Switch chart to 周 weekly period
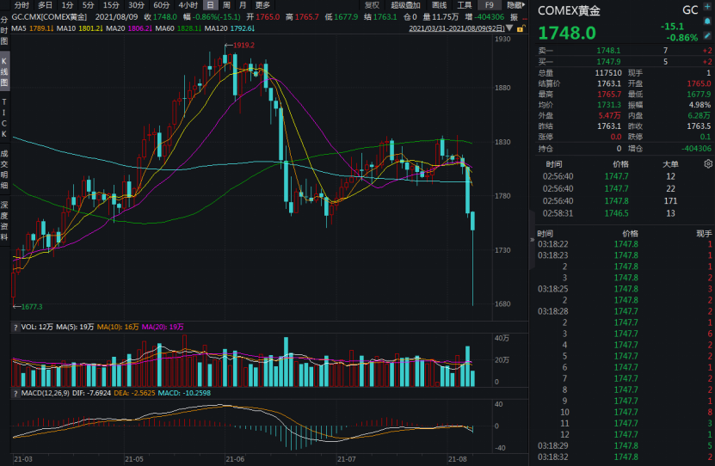Viewport: 715px width, 466px height. pos(226,5)
